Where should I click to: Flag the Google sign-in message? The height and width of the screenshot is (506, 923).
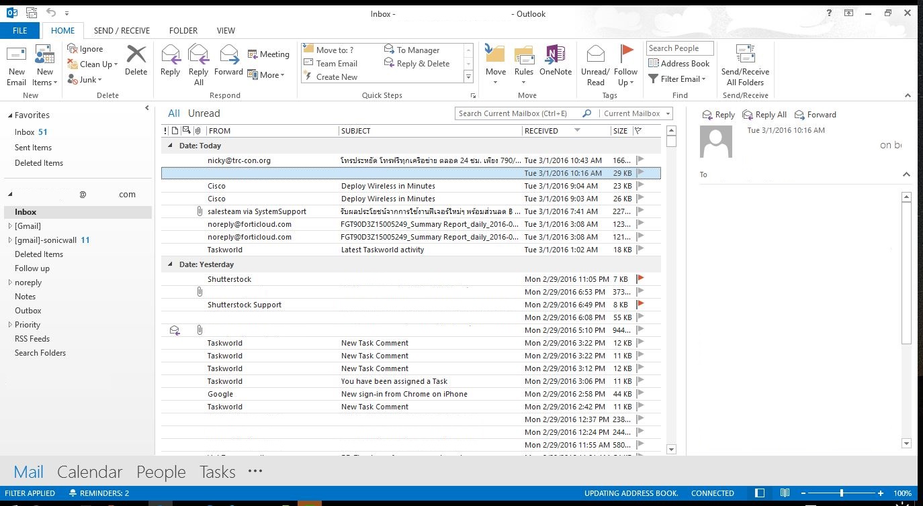[640, 394]
